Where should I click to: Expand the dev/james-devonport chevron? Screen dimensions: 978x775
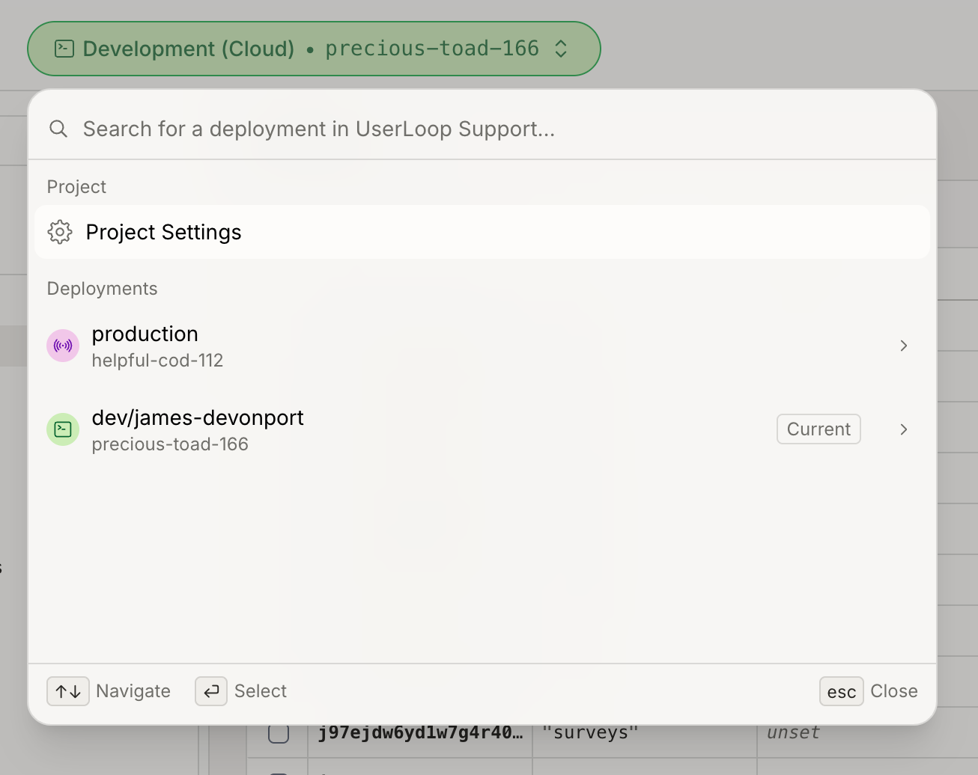click(x=904, y=429)
